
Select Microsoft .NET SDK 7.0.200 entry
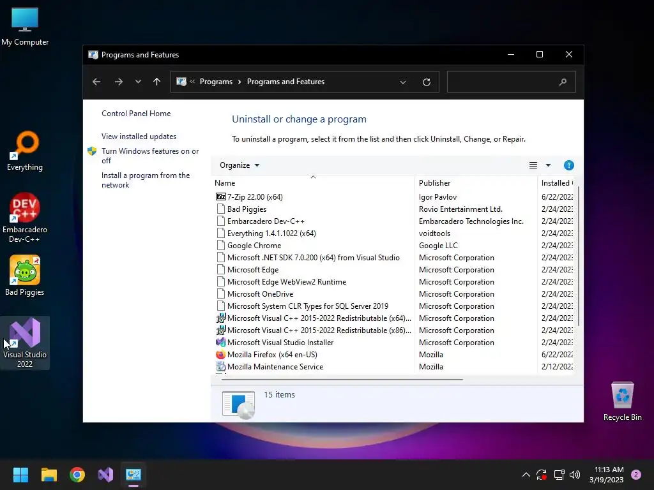click(313, 257)
